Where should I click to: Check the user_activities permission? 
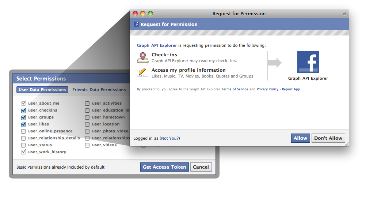[87, 104]
